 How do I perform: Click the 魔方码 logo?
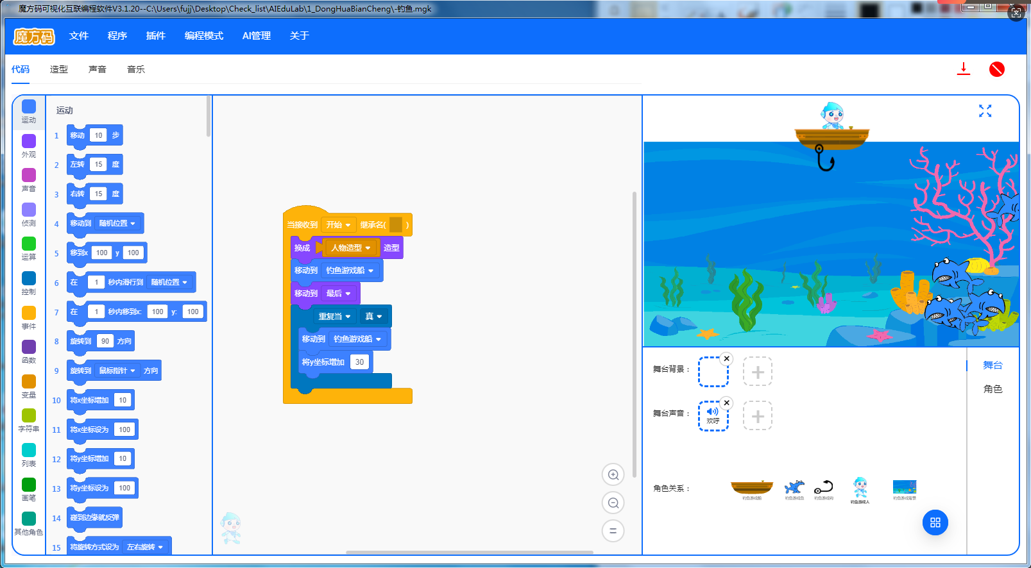tap(35, 37)
